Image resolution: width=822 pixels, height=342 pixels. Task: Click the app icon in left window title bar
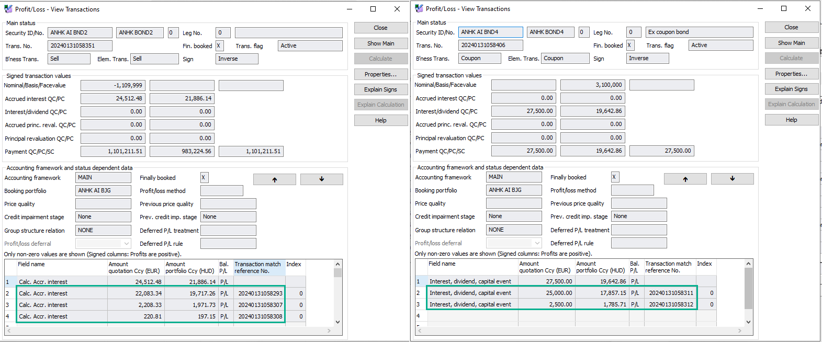[x=8, y=9]
